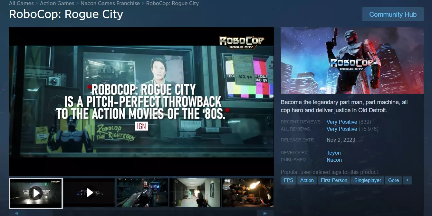
Task: Click the Nov 2, 2023 release date
Action: 341,140
